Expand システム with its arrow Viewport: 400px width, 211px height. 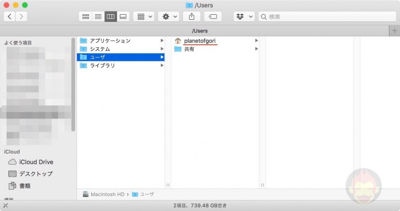click(162, 49)
